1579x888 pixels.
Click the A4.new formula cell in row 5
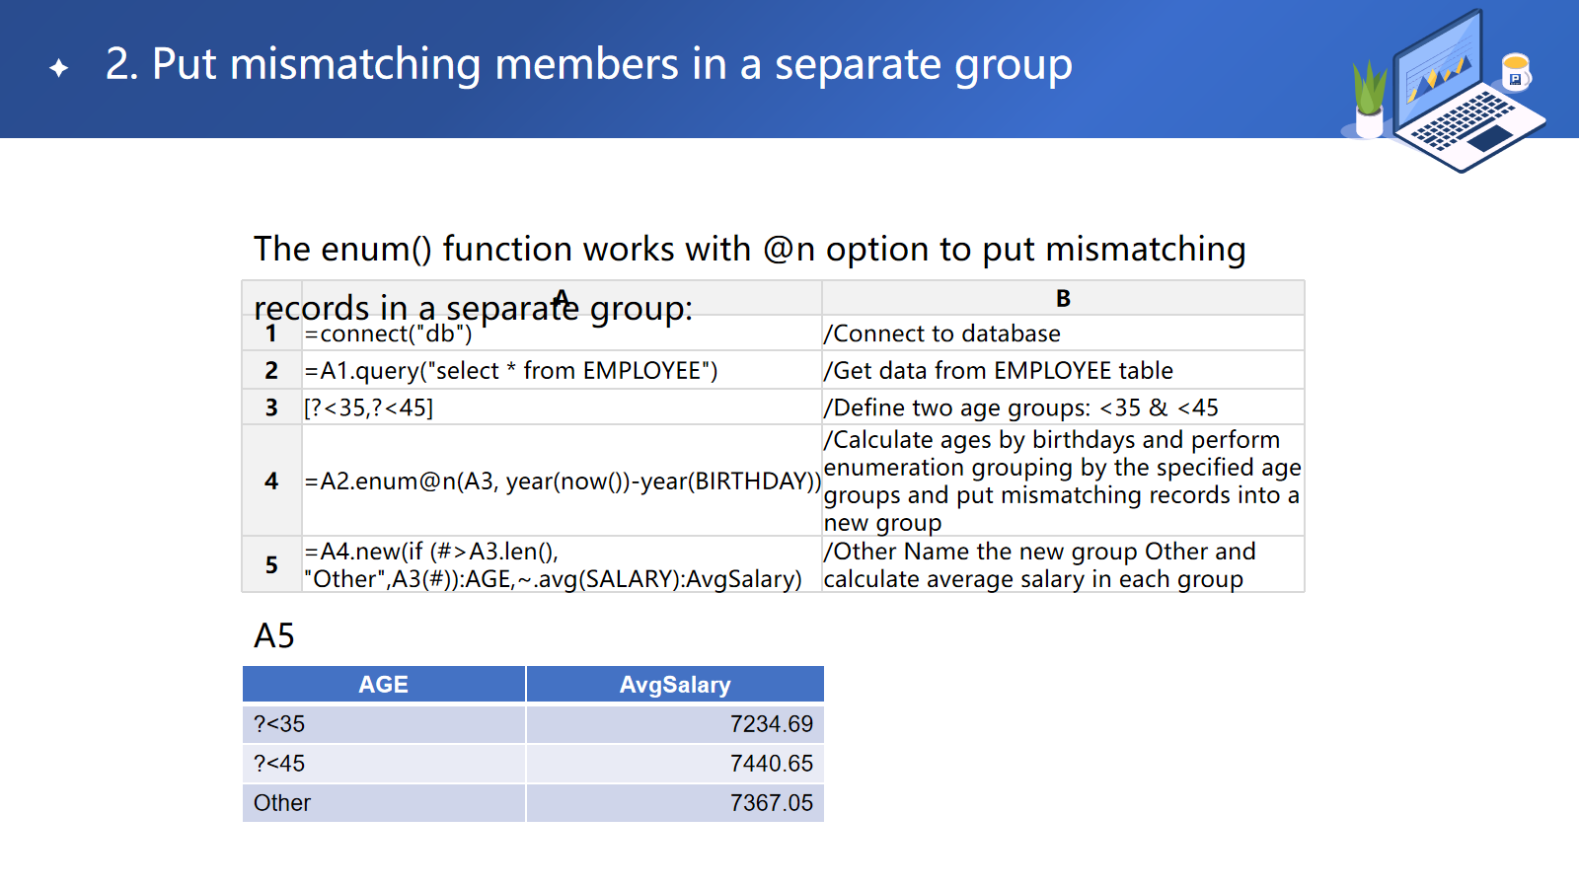pos(553,565)
